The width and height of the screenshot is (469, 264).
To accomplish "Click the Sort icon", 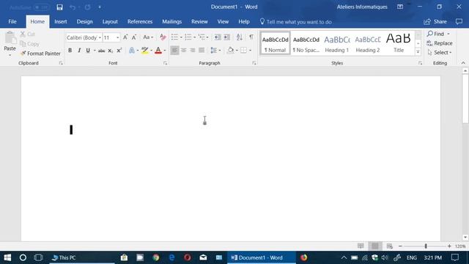I will 240,37.
